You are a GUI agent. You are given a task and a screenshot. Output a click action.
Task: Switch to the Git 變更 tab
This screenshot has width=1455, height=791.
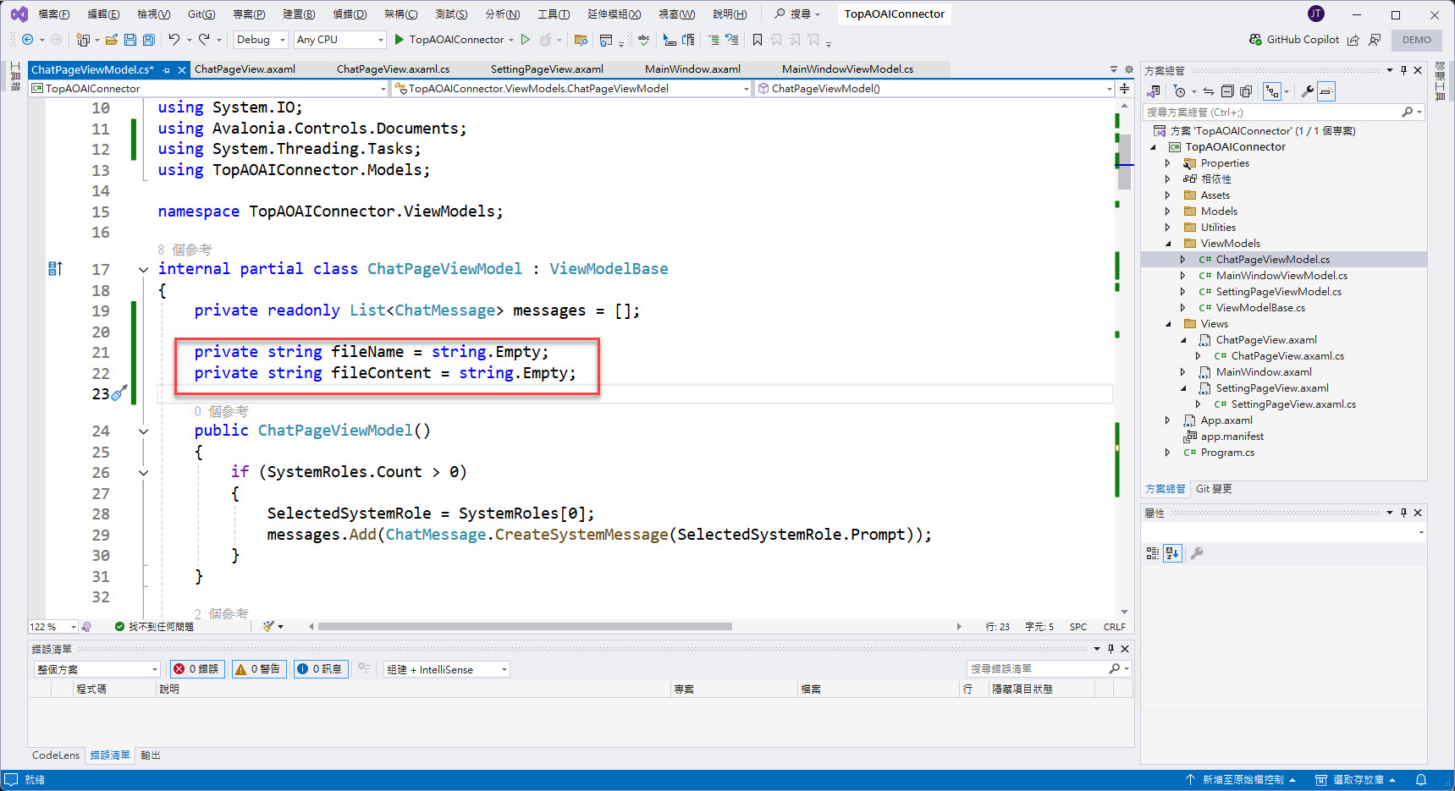tap(1214, 489)
